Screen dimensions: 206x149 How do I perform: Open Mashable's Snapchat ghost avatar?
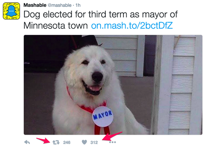click(12, 11)
